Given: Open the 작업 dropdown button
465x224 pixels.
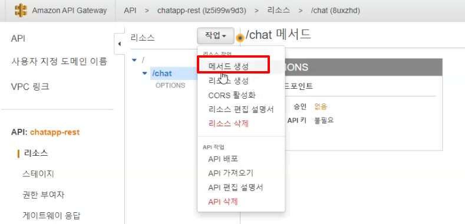Looking at the screenshot, I should pos(216,36).
